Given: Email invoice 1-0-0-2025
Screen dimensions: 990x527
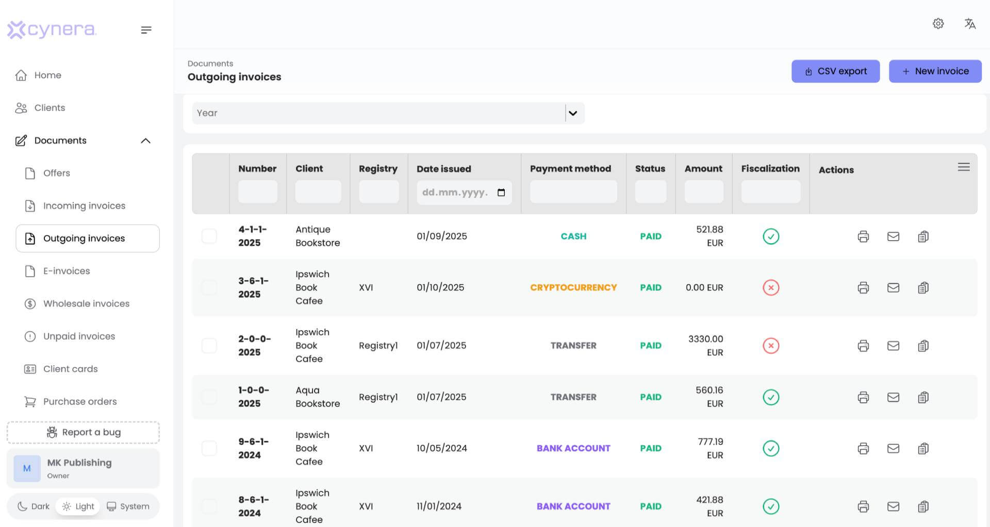Looking at the screenshot, I should click(893, 397).
